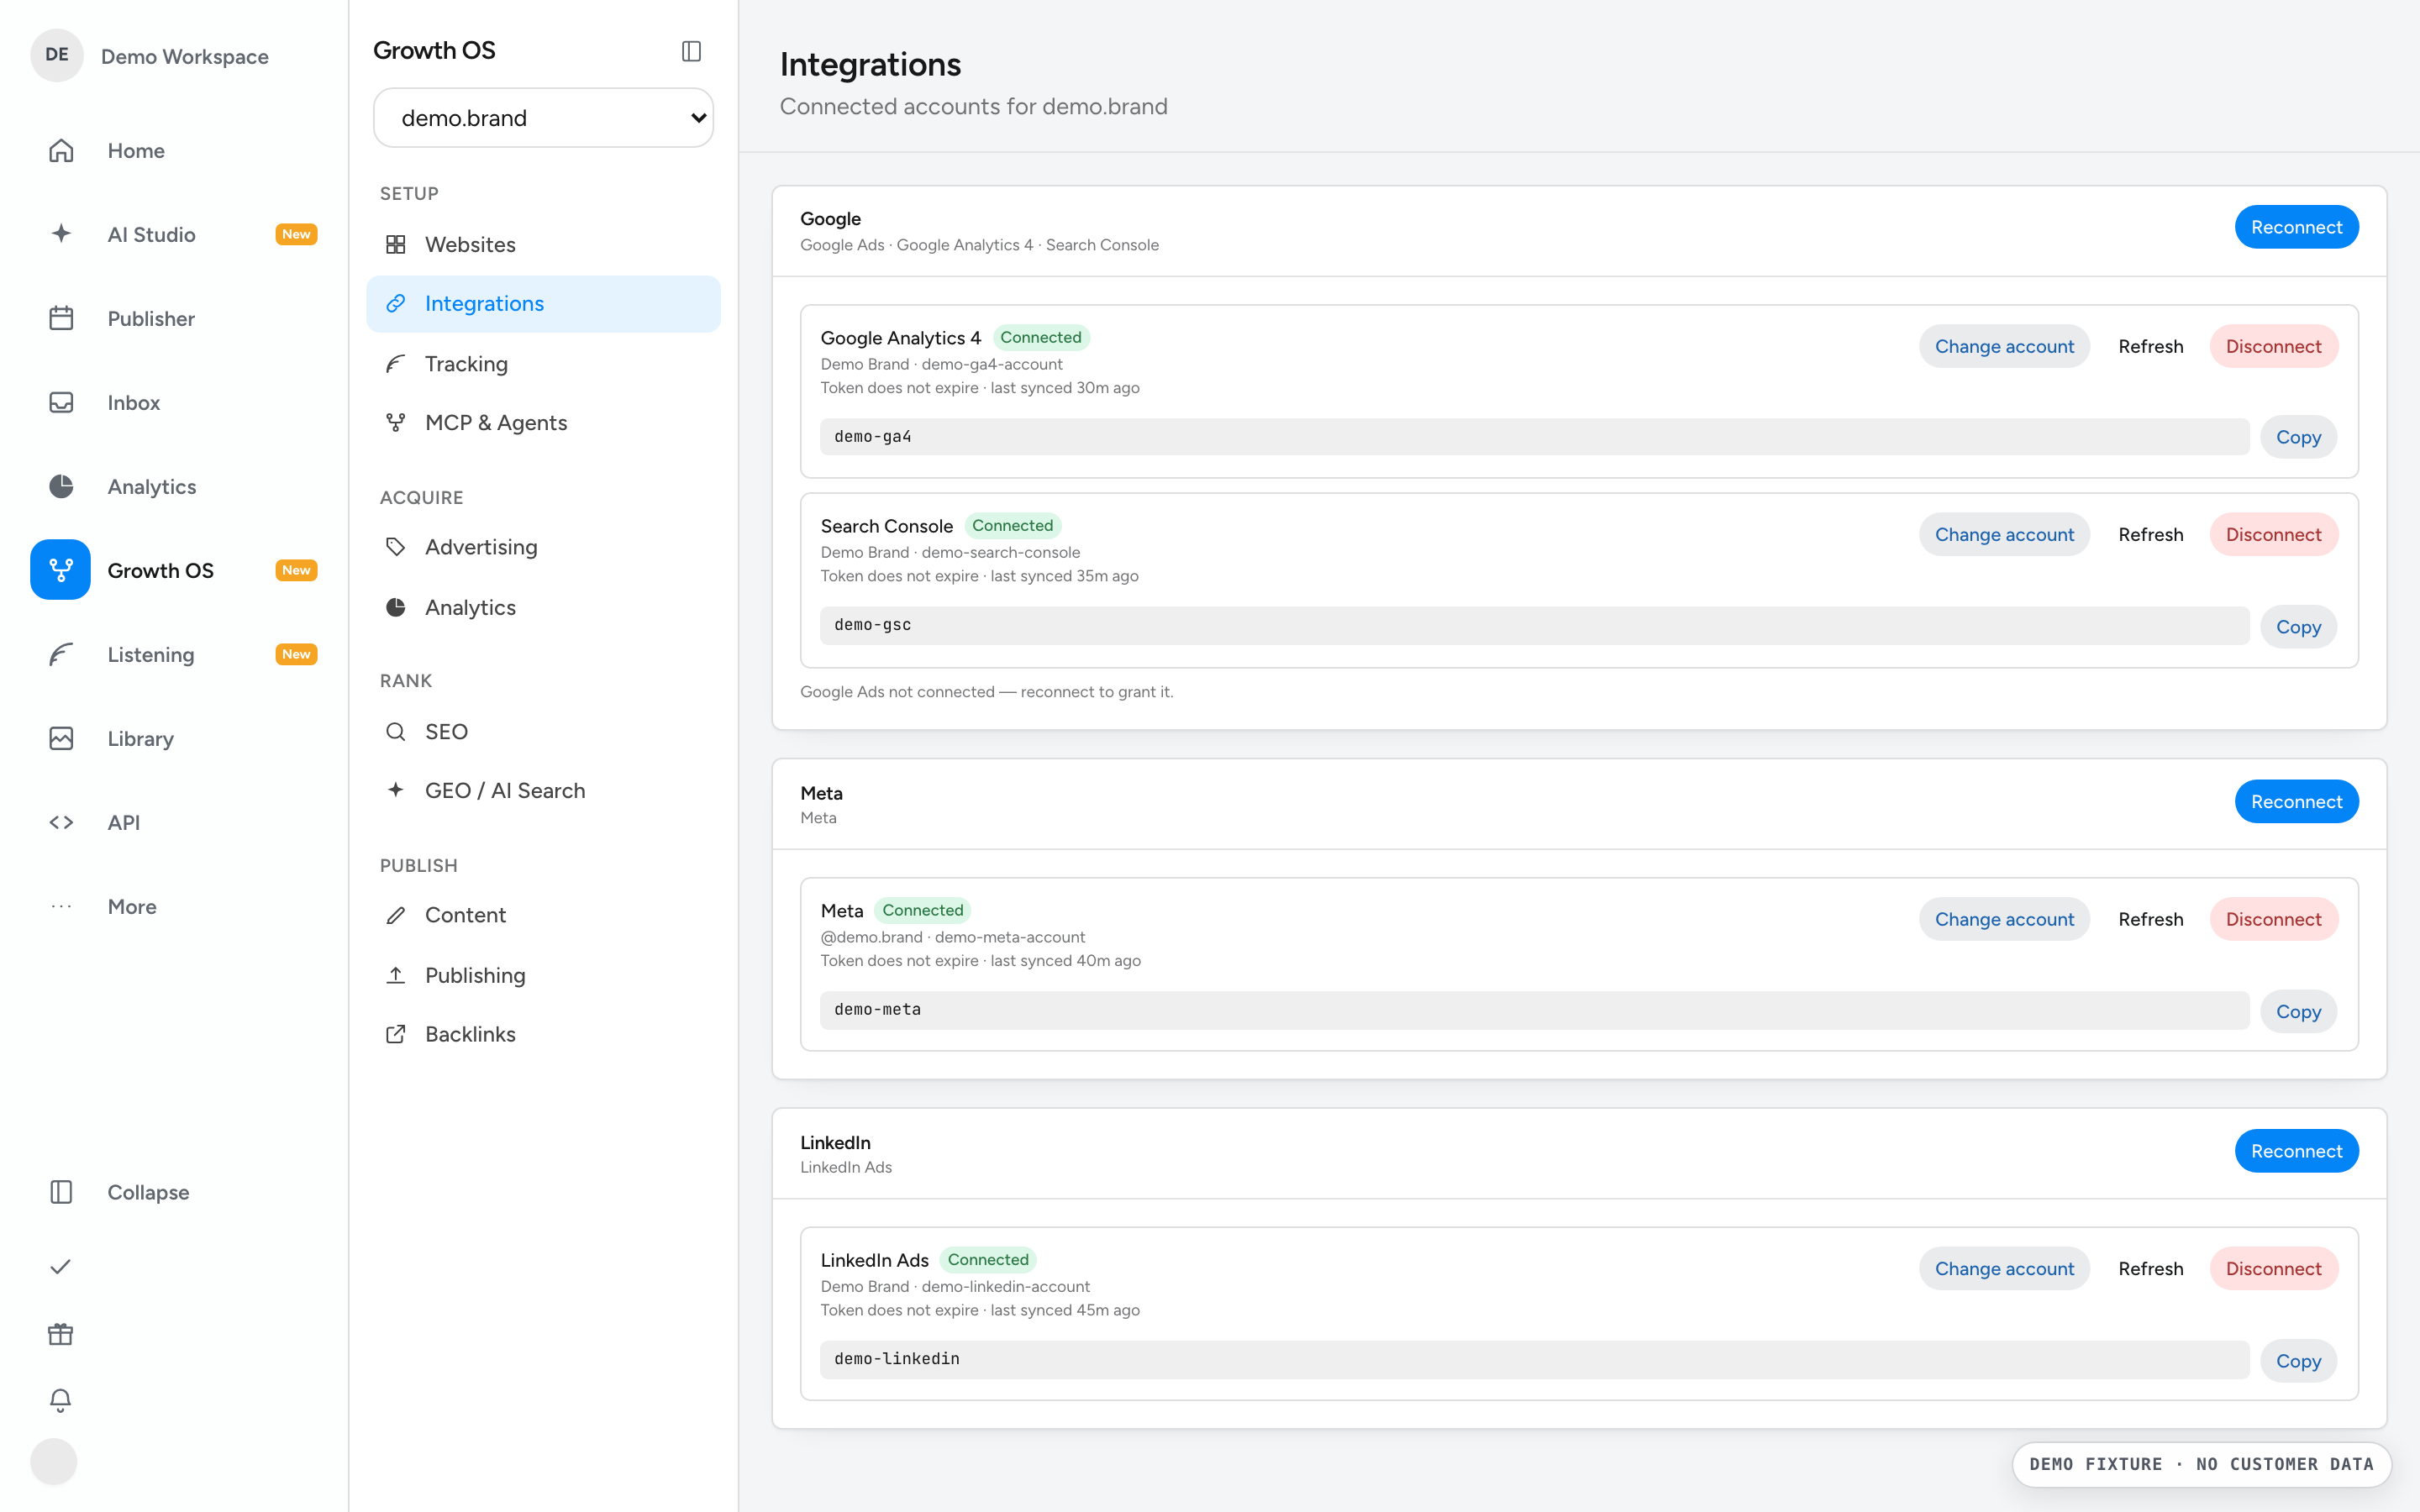The image size is (2420, 1512).
Task: Click the Library image icon
Action: tap(61, 738)
